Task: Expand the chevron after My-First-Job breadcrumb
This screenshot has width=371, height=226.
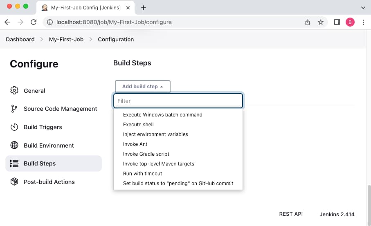Action: point(91,39)
